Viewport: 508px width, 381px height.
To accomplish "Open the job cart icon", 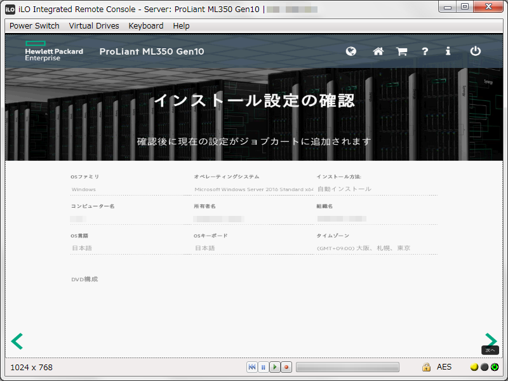I will (x=402, y=51).
